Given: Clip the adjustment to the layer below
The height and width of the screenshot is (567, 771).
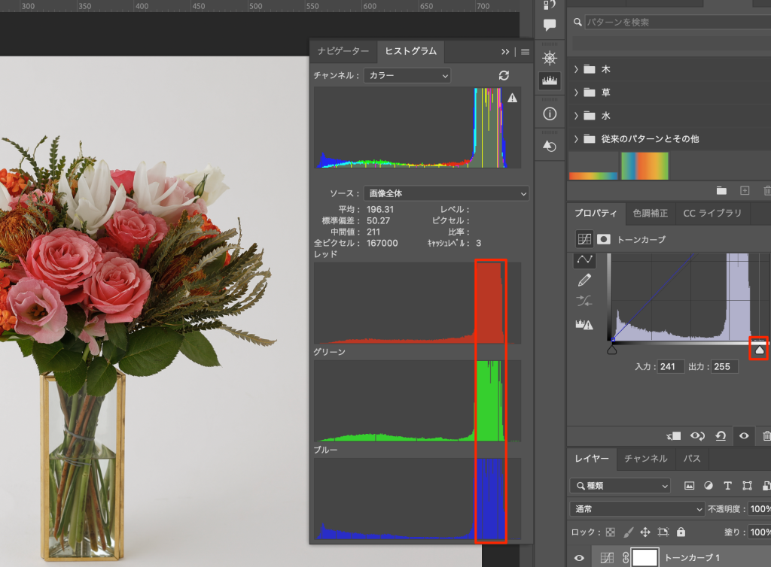Looking at the screenshot, I should (674, 436).
